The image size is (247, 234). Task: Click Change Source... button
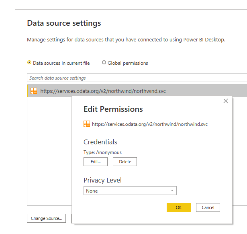46,218
